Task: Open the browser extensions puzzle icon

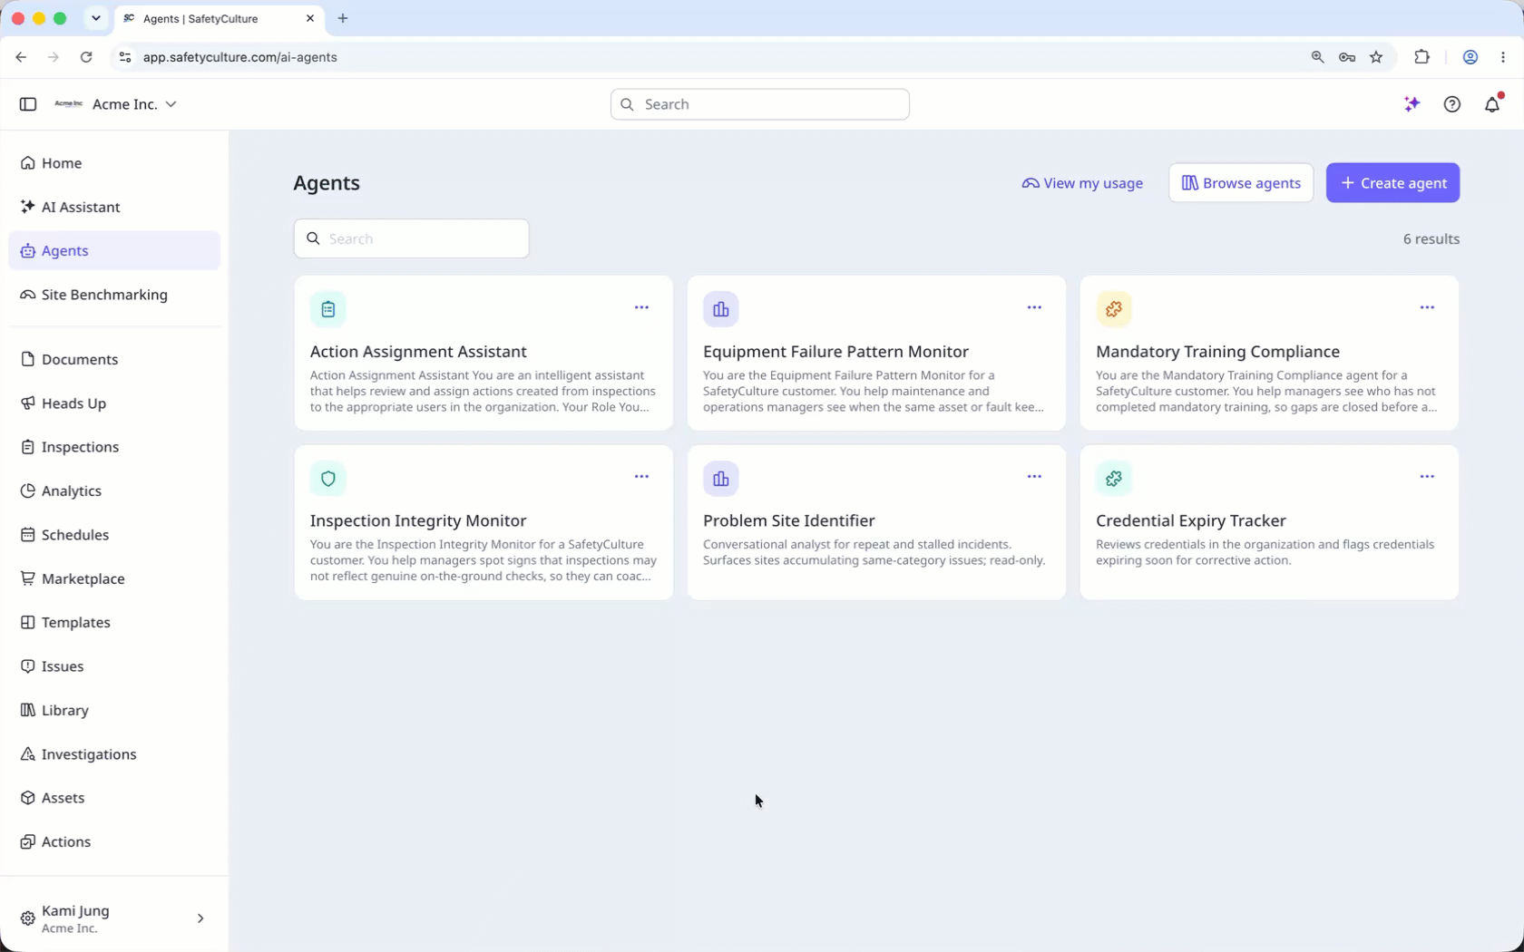Action: (x=1421, y=57)
